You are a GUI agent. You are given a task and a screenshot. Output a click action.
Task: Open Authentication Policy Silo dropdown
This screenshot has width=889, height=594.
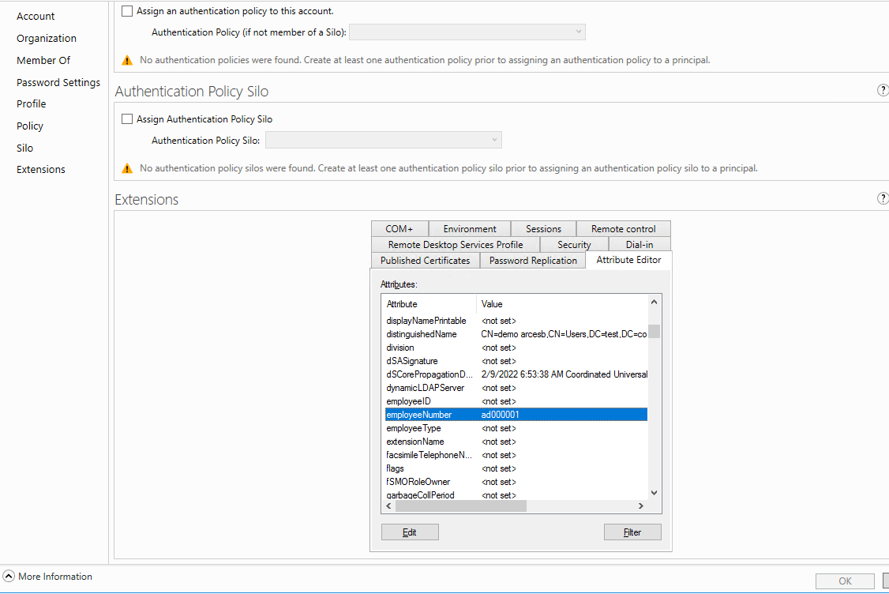coord(383,140)
